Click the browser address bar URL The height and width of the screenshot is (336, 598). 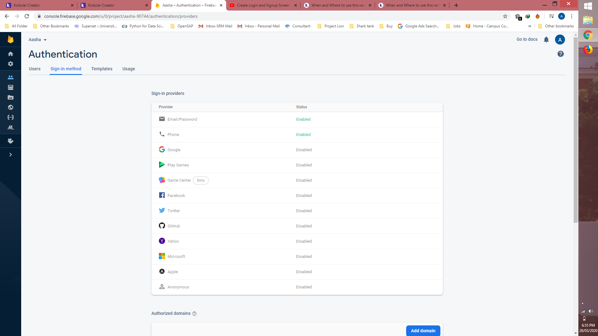[x=121, y=16]
